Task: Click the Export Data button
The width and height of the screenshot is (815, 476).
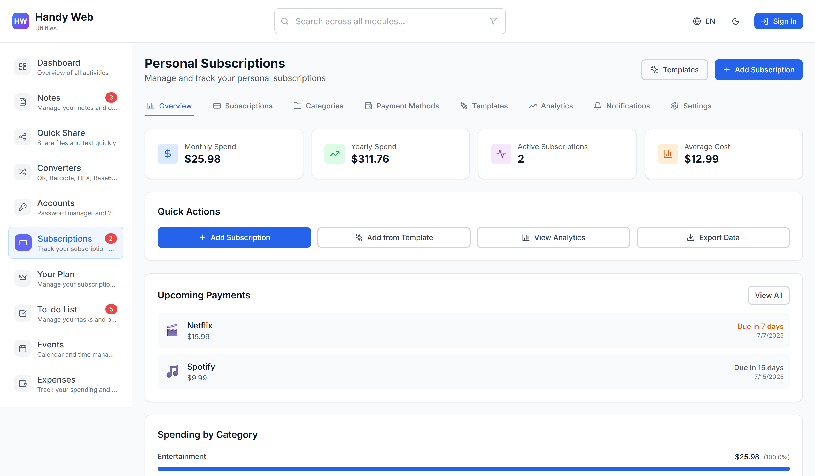Action: pyautogui.click(x=713, y=237)
